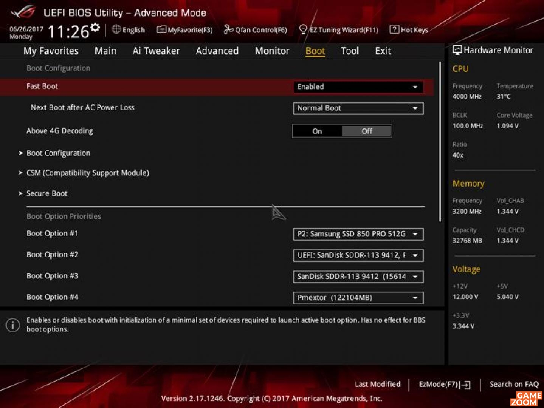Open the Tool tab
Image resolution: width=544 pixels, height=408 pixels.
[x=350, y=51]
